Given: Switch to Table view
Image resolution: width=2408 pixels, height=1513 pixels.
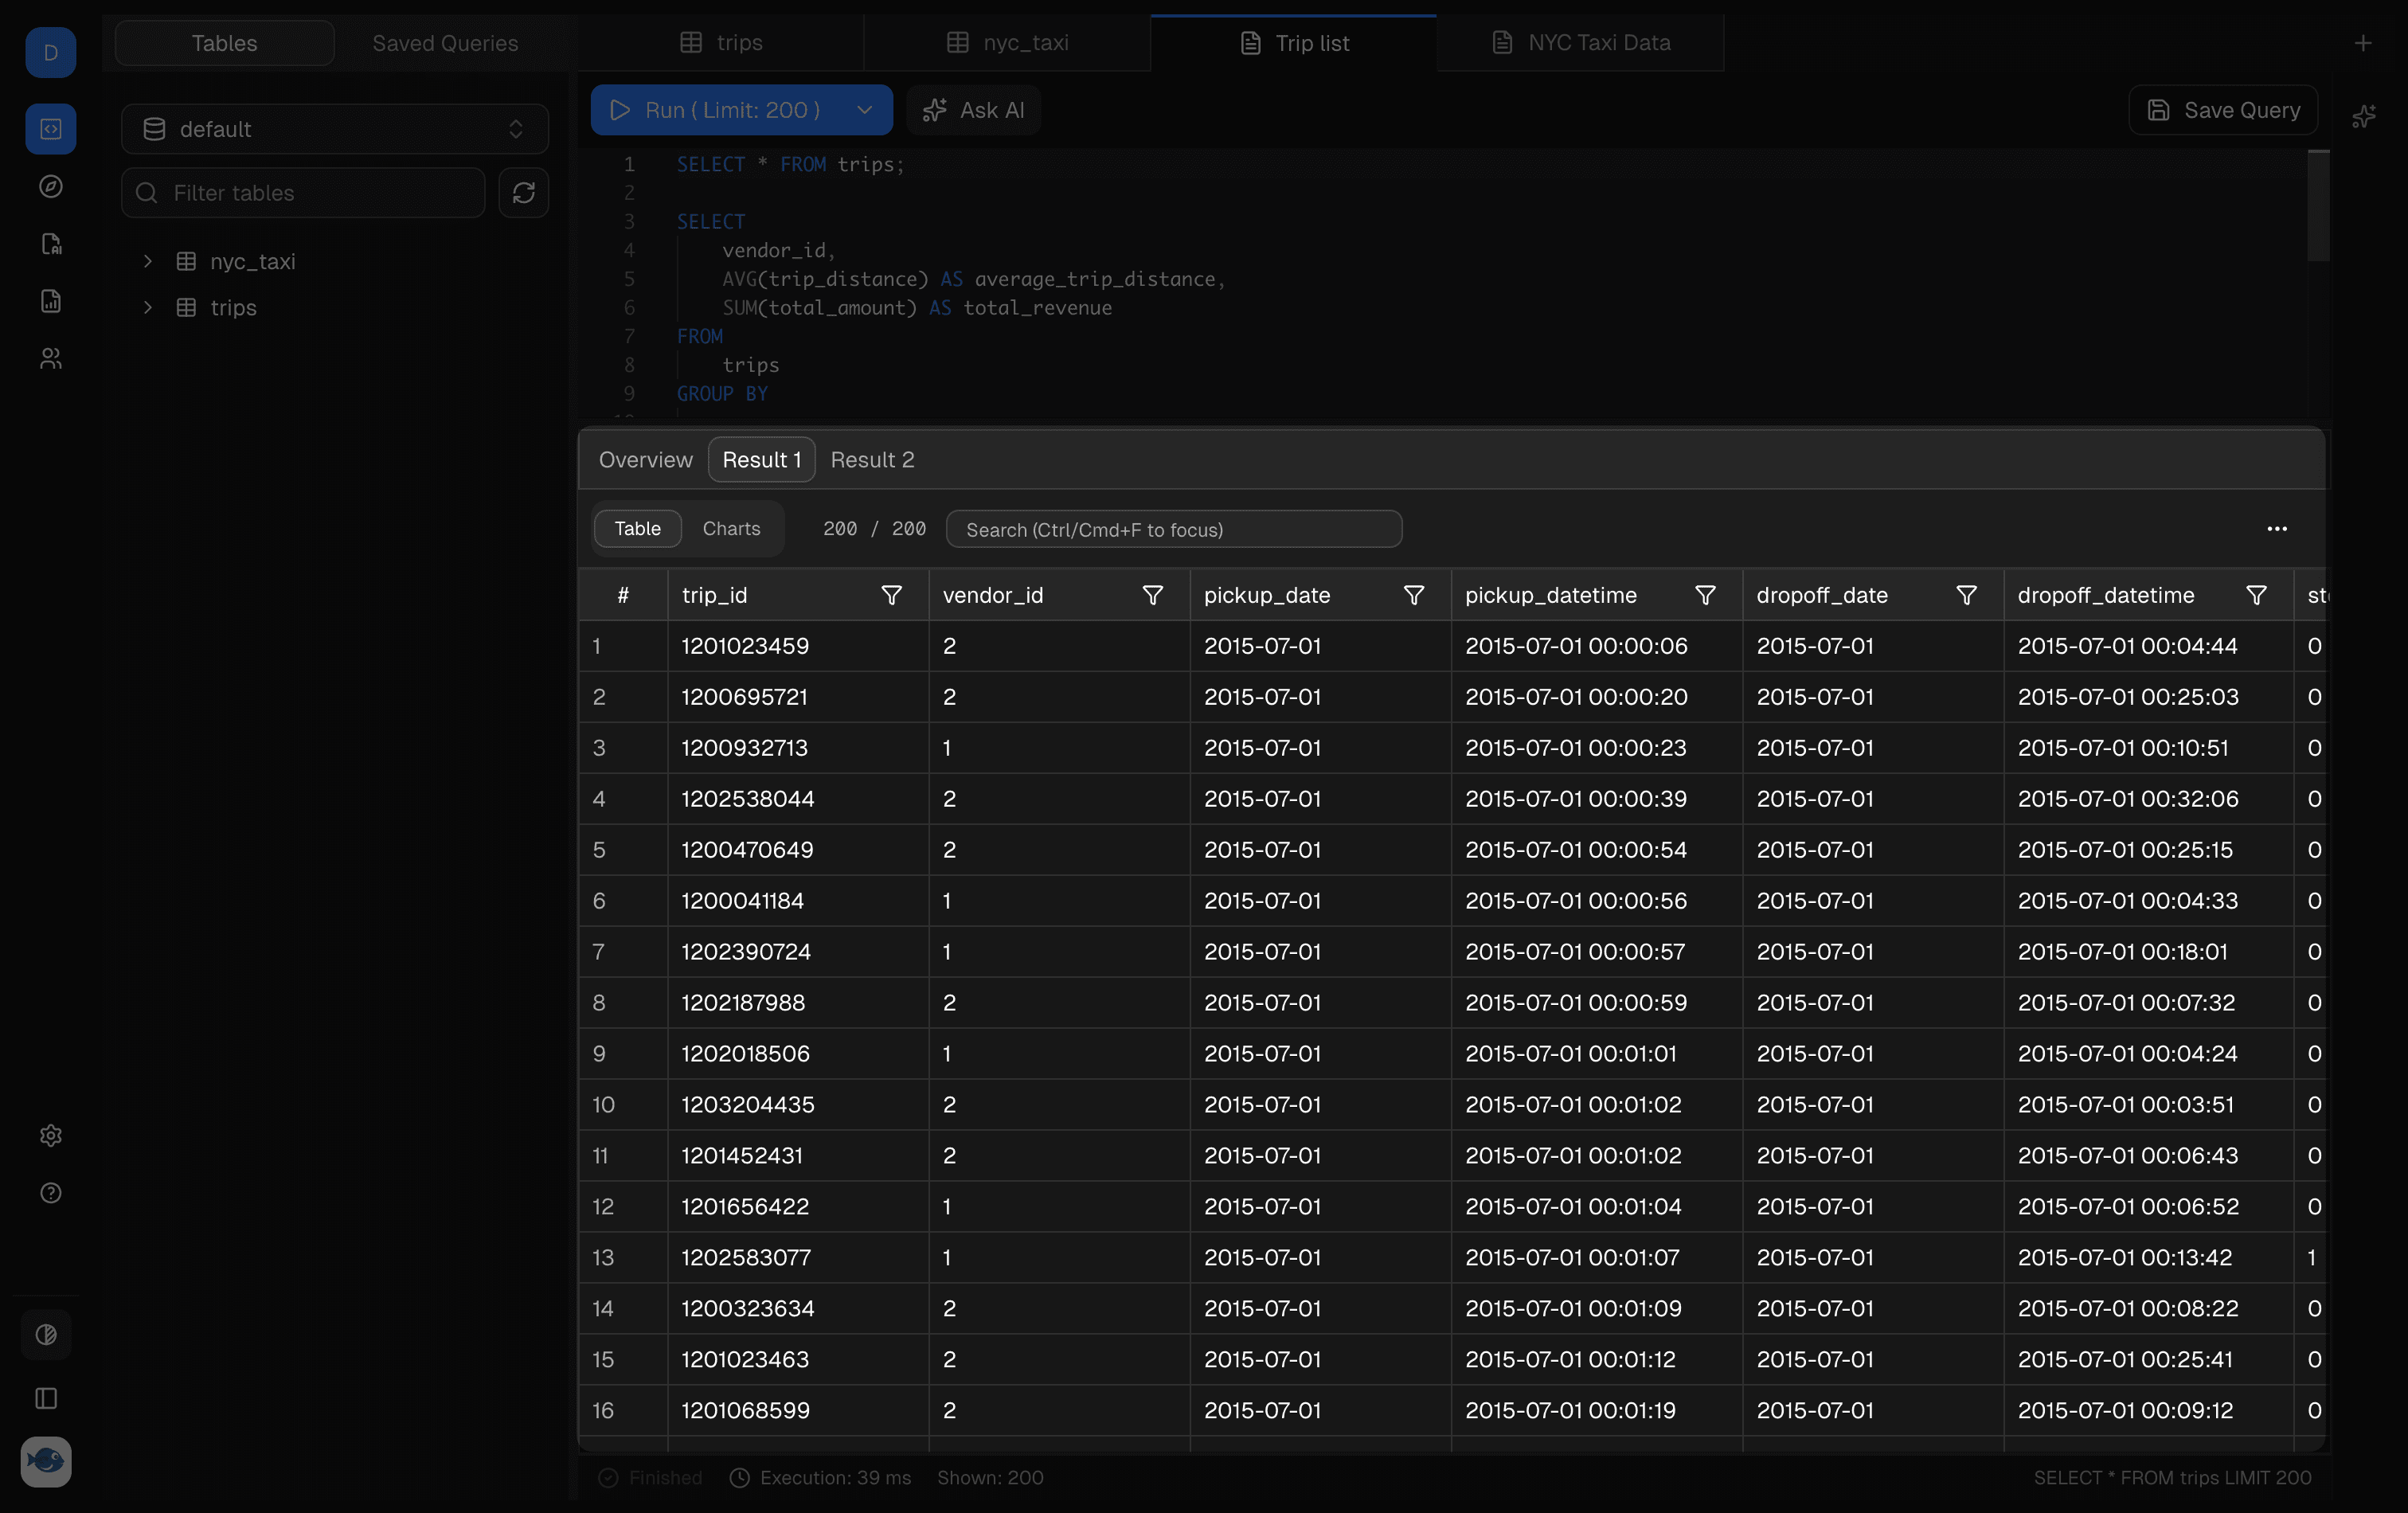Looking at the screenshot, I should (637, 529).
